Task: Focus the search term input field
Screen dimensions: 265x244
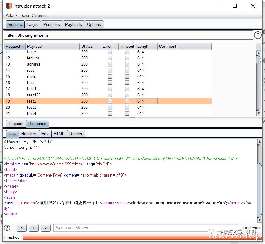Action: (x=145, y=228)
